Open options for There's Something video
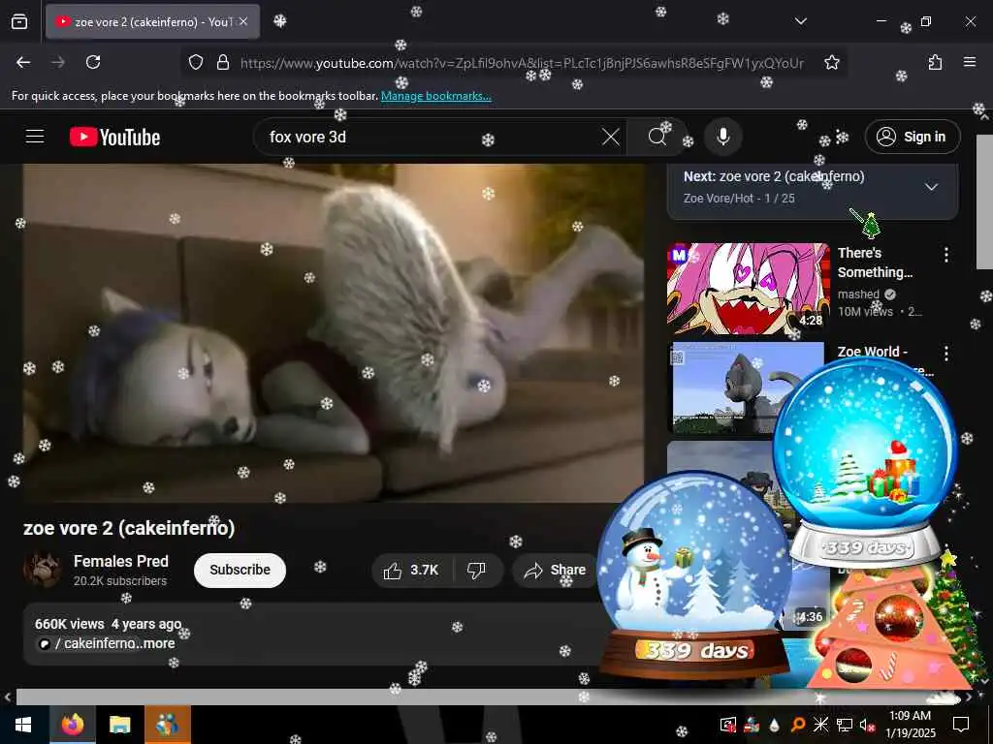Screen dimensions: 993x744 pos(946,255)
